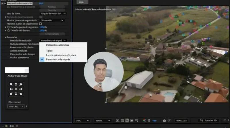The image size is (230, 128).
Task: Expand Ángulo de visión horizontal property
Action: point(5,17)
